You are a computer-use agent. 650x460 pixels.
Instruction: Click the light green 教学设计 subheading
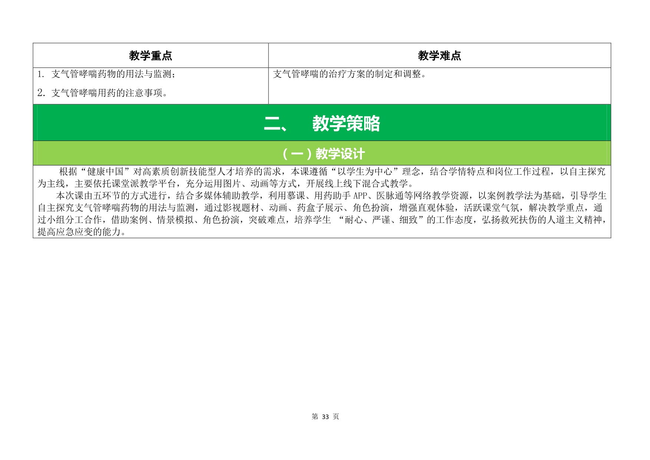coord(323,154)
